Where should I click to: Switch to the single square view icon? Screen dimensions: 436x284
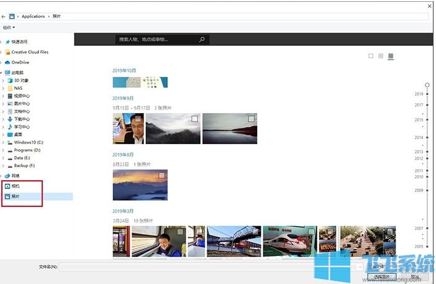tap(371, 56)
